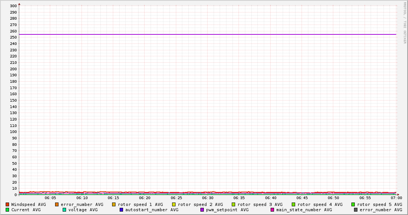Click the pink main_state_number AVG swatch
Image resolution: width=408 pixels, height=215 pixels.
pyautogui.click(x=272, y=210)
